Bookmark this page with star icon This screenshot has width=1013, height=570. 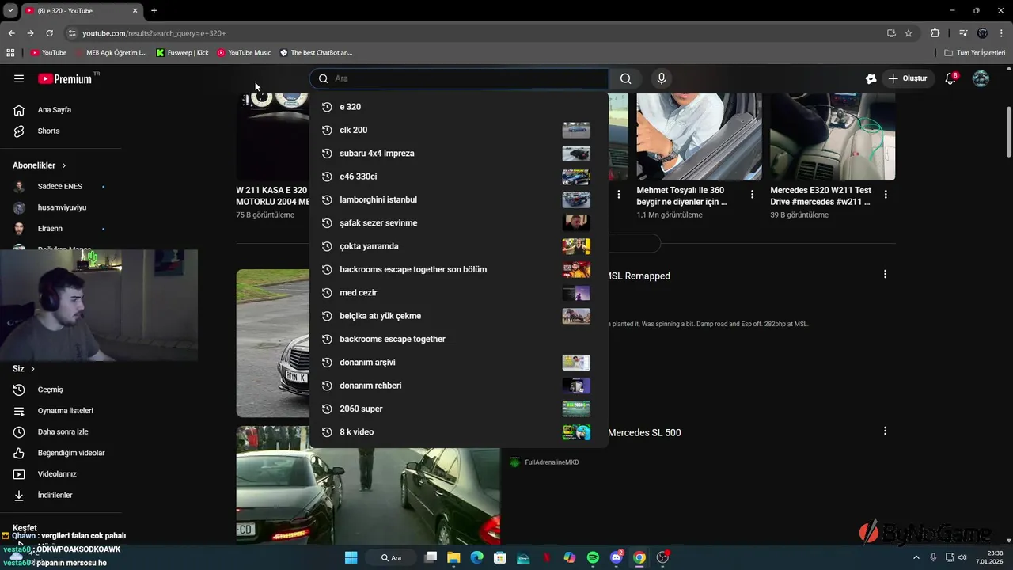(909, 33)
